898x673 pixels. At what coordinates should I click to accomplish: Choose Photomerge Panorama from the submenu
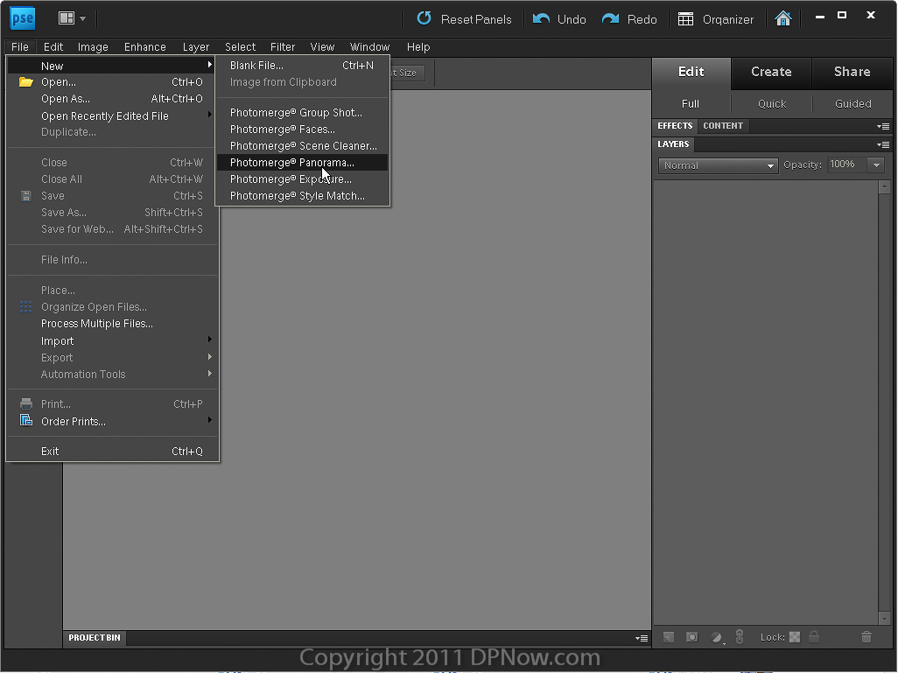(x=292, y=163)
